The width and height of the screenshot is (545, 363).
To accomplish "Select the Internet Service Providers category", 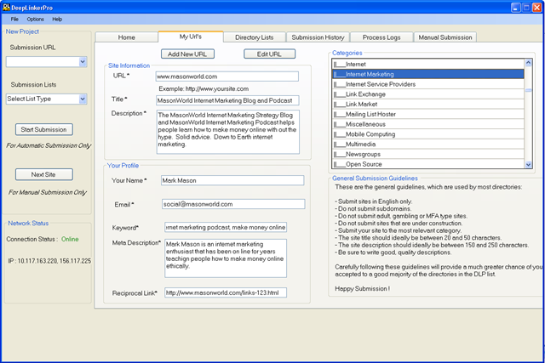I will (427, 84).
